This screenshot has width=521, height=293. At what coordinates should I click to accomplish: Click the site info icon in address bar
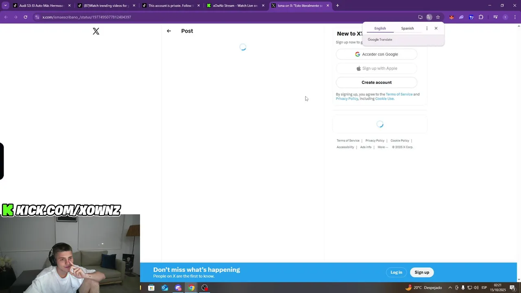(x=37, y=17)
